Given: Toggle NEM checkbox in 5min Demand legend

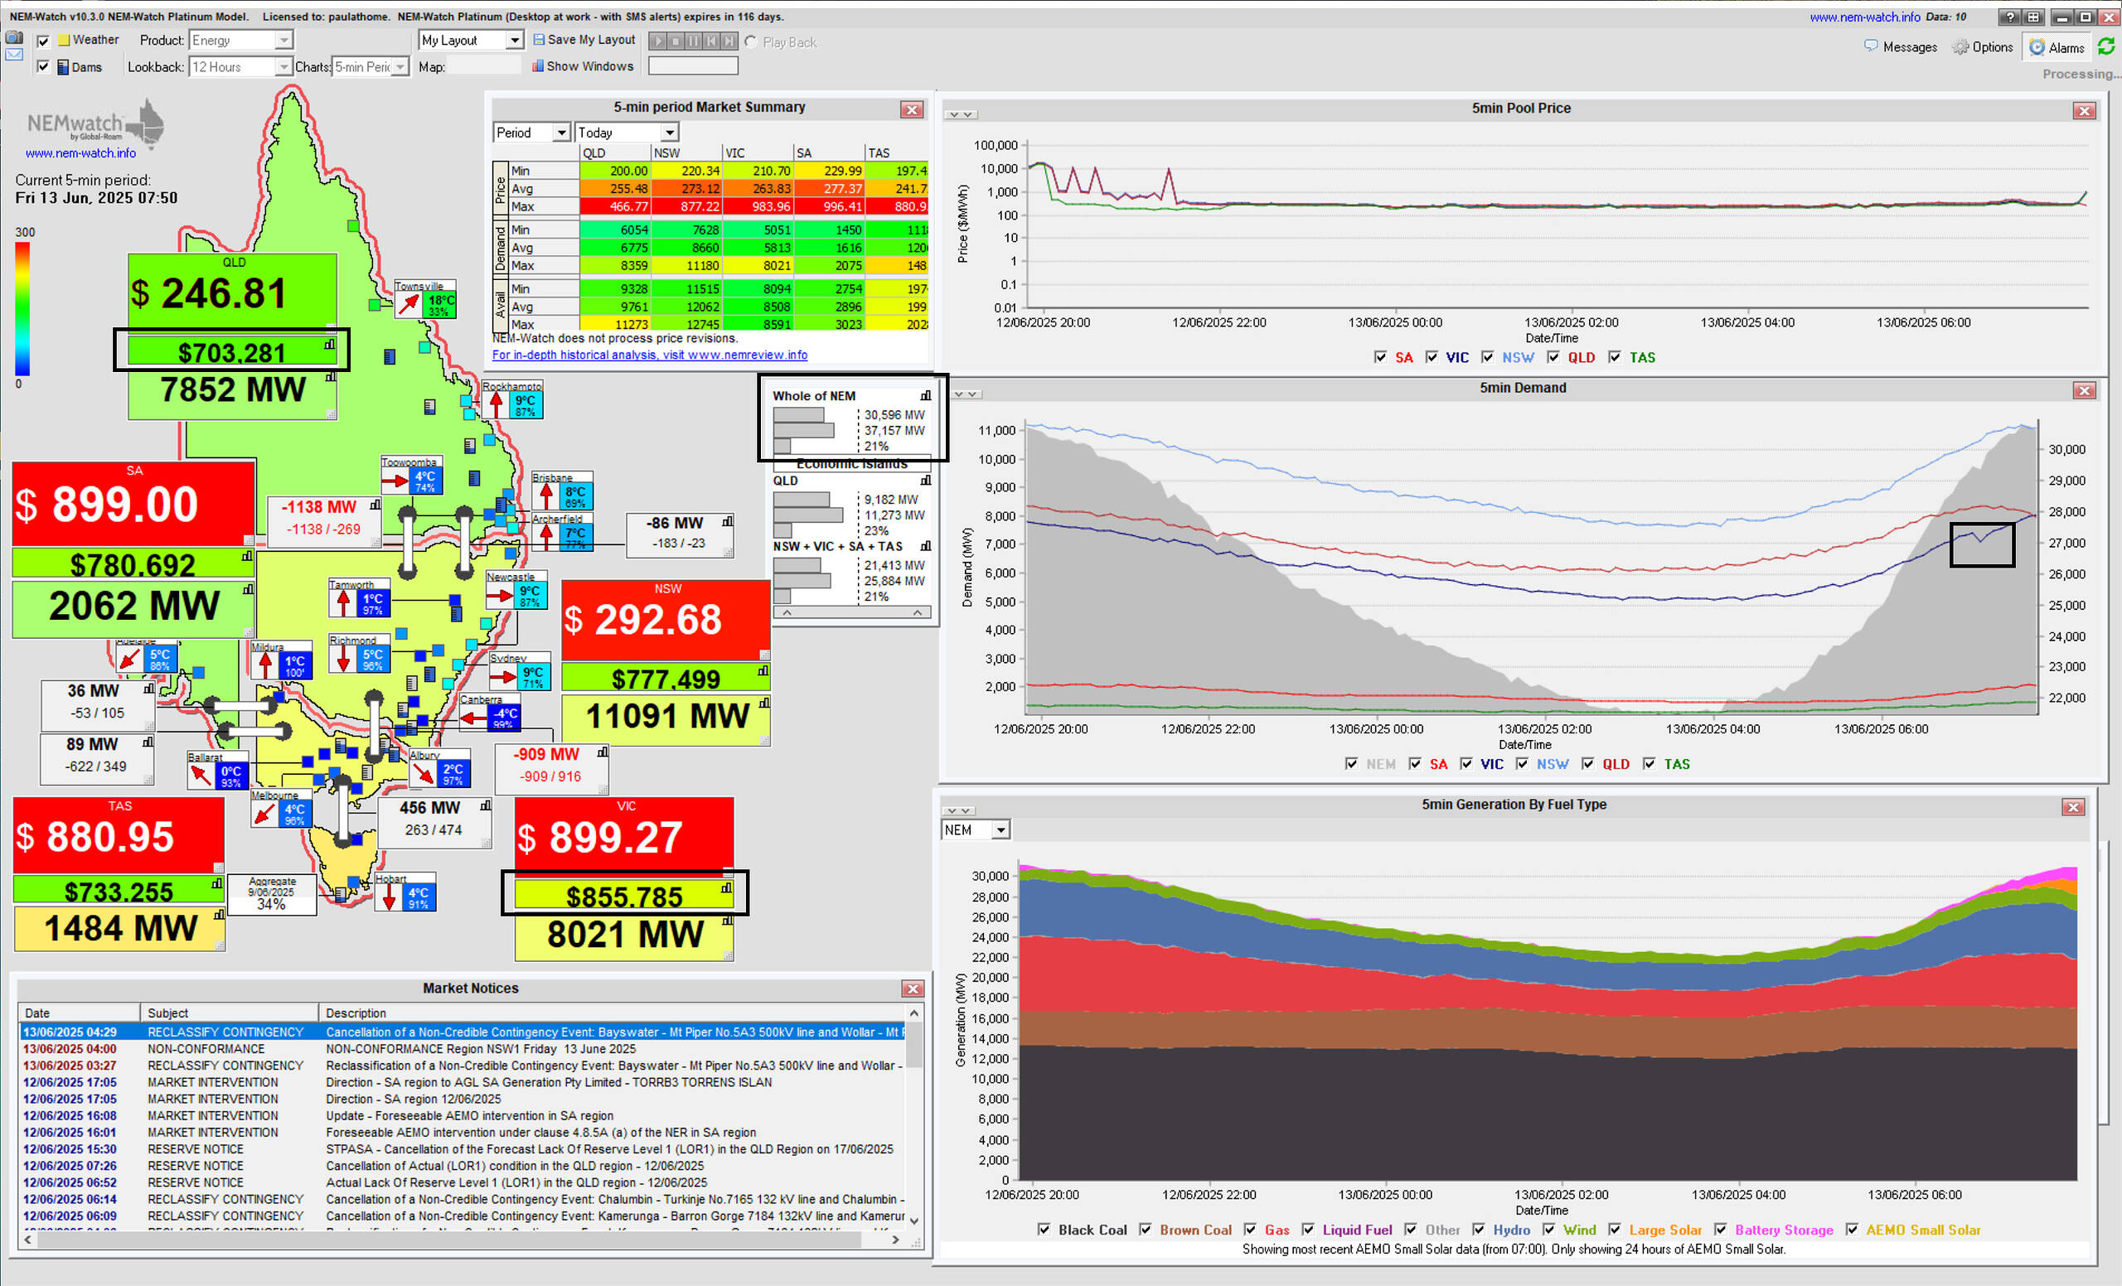Looking at the screenshot, I should point(1351,764).
